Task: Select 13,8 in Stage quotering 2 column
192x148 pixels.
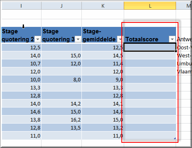Action: pyautogui.click(x=21, y=120)
